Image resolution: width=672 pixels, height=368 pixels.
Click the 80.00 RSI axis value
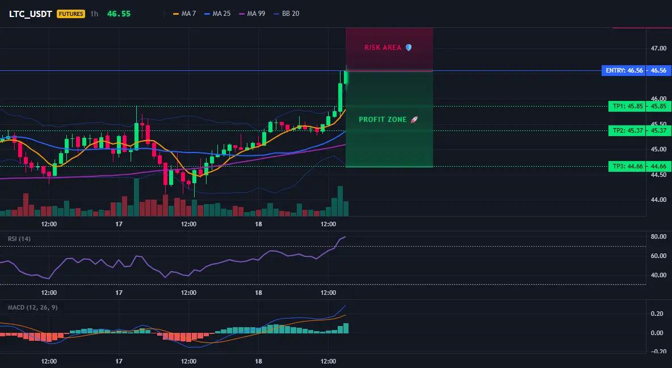click(x=659, y=236)
